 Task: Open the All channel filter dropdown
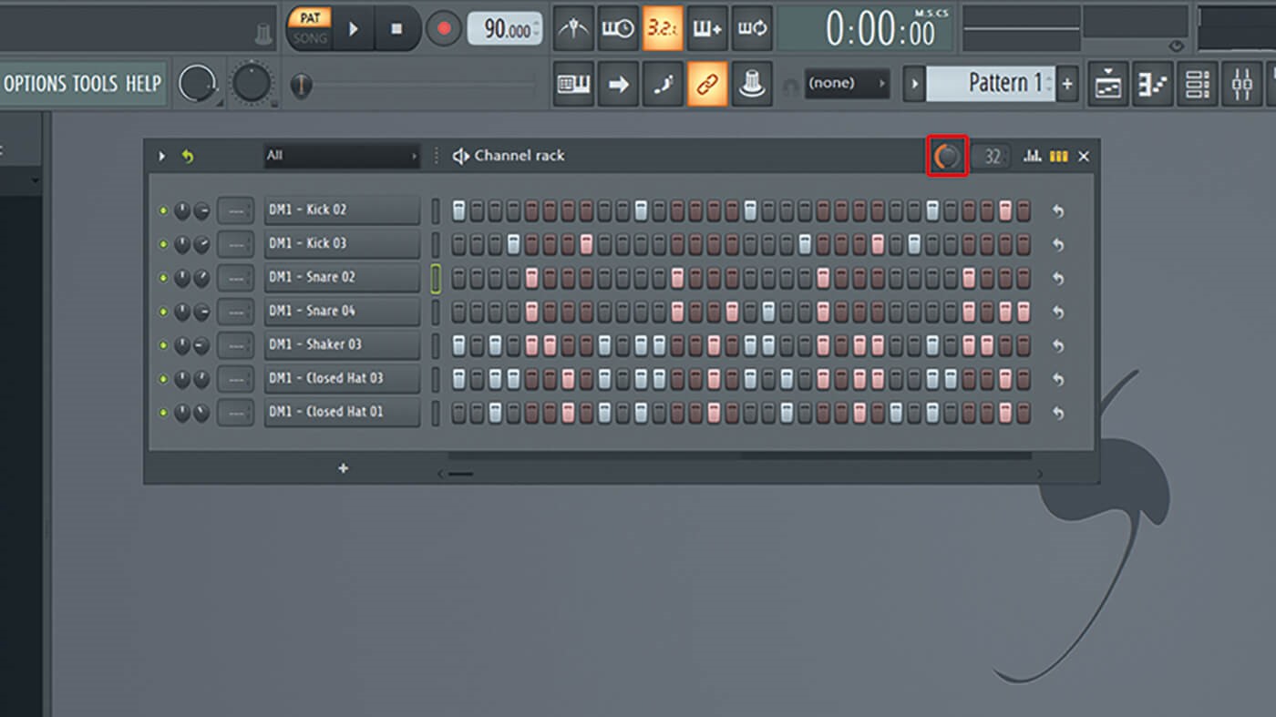click(x=342, y=156)
